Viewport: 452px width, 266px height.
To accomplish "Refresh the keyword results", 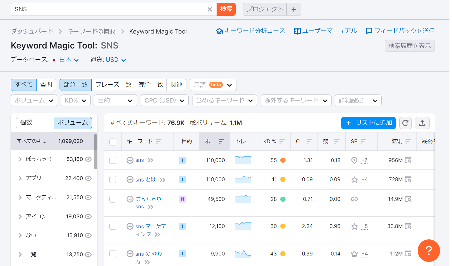I will tap(405, 123).
